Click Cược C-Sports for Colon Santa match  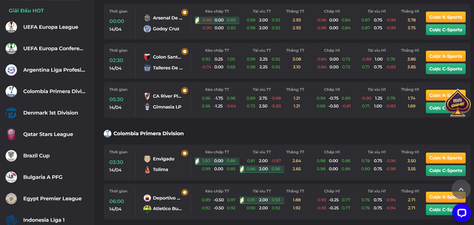pyautogui.click(x=446, y=69)
